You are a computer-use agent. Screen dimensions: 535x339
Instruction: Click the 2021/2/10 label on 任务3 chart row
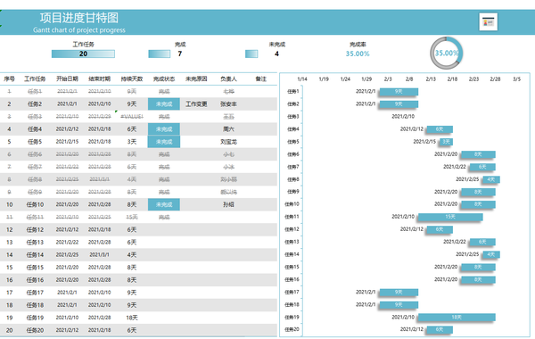point(403,116)
